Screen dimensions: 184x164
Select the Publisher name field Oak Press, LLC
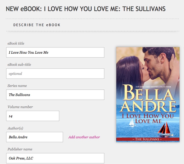pos(55,158)
